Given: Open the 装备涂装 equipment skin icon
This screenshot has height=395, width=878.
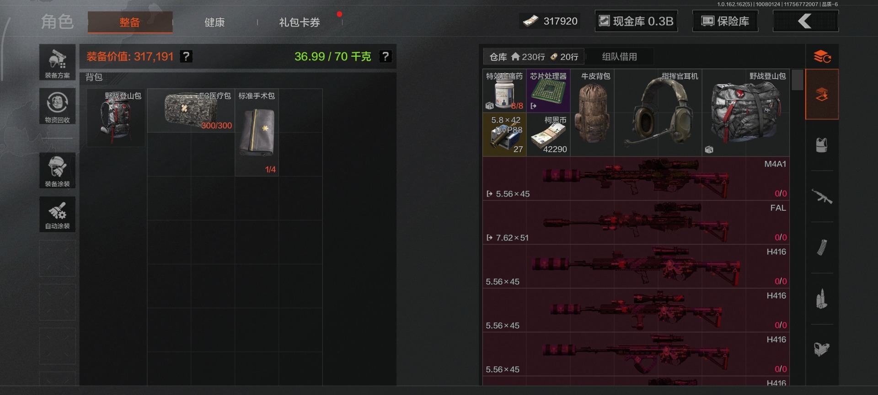Looking at the screenshot, I should 57,171.
